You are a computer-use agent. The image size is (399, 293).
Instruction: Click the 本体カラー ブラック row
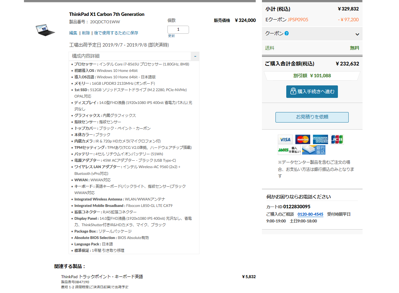[x=92, y=135]
